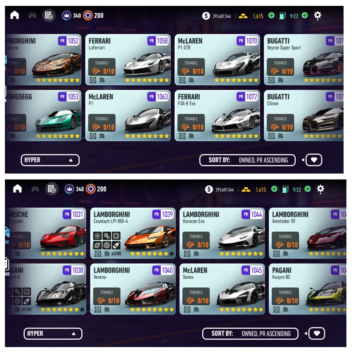Tap the dollar cash icon in the bottom screenshot
The width and height of the screenshot is (352, 352).
tap(209, 189)
